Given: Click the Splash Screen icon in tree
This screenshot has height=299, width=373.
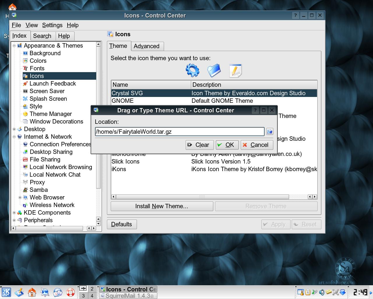Looking at the screenshot, I should click(x=25, y=99).
